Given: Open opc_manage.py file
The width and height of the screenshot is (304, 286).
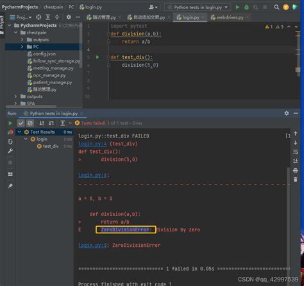Looking at the screenshot, I should click(x=47, y=75).
